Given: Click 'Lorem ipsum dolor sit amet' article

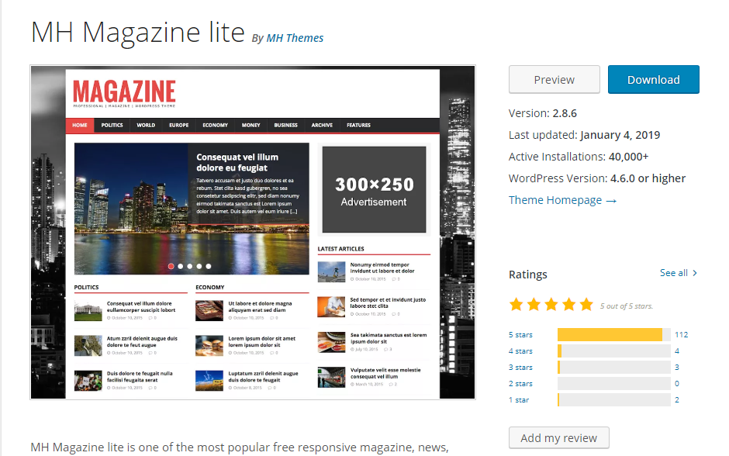Looking at the screenshot, I should [262, 342].
